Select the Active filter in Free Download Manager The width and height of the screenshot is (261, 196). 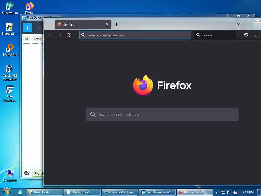pos(37,39)
